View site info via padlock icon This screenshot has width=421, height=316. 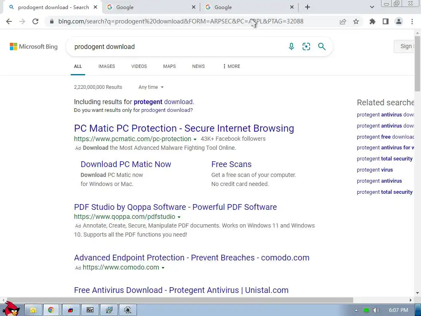(x=52, y=21)
